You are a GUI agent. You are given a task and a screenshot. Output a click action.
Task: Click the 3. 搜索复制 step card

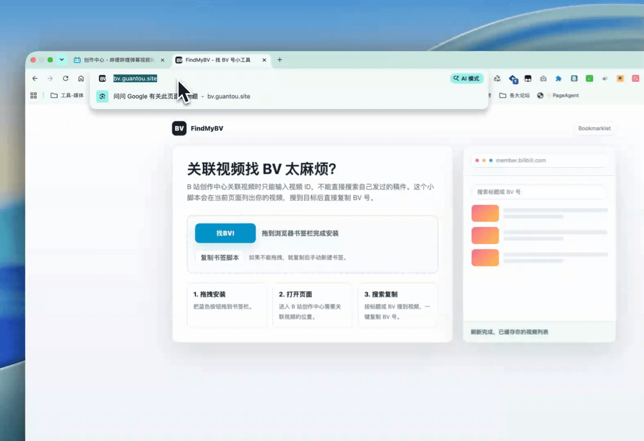tap(398, 305)
